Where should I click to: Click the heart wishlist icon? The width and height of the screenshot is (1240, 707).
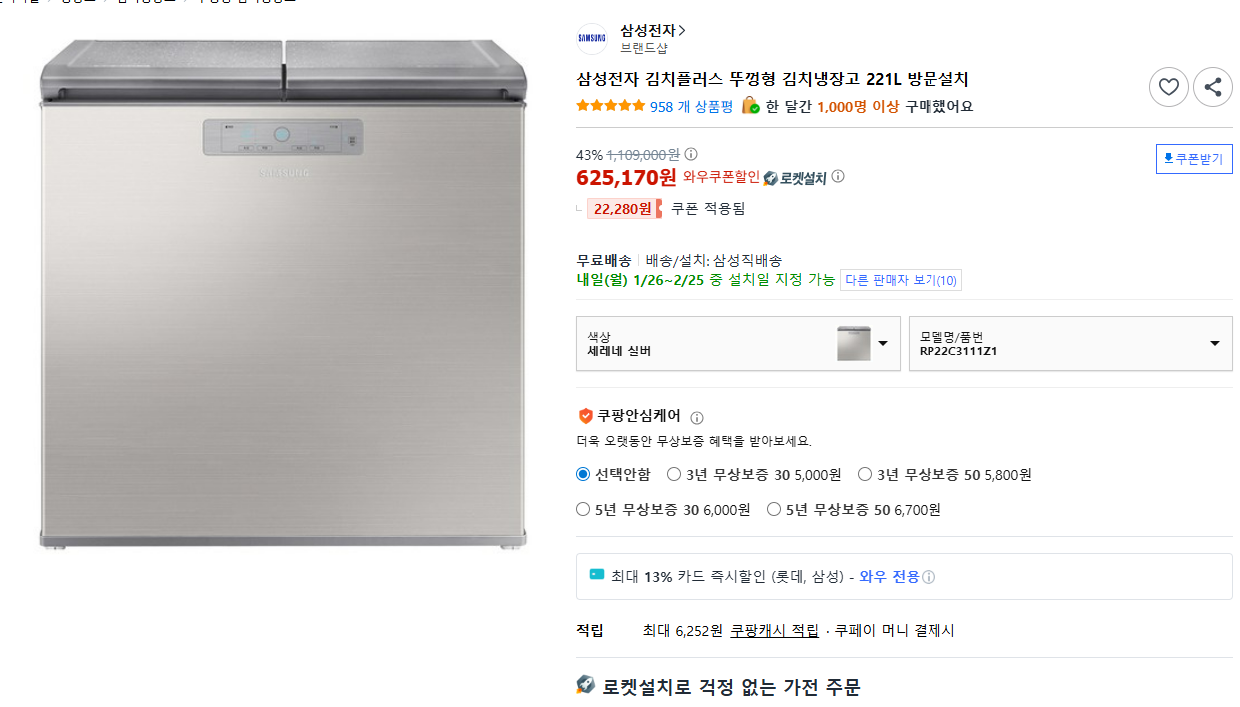point(1169,87)
